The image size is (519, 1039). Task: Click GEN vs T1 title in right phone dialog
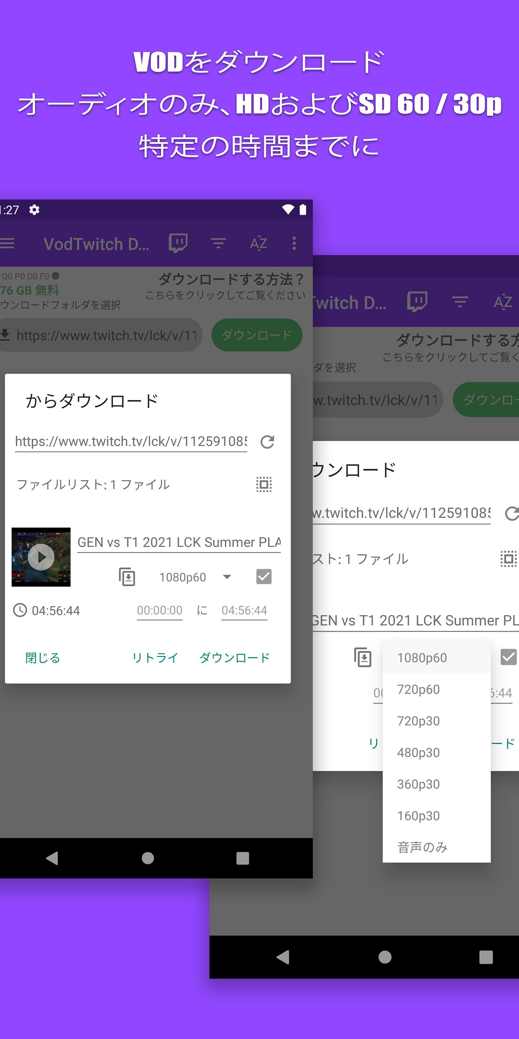pyautogui.click(x=416, y=621)
